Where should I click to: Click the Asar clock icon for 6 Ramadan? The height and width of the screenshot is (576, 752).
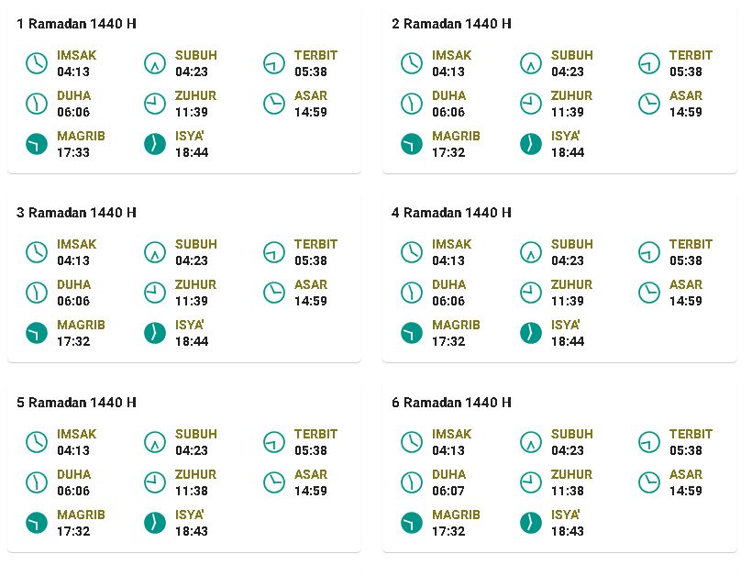point(649,482)
